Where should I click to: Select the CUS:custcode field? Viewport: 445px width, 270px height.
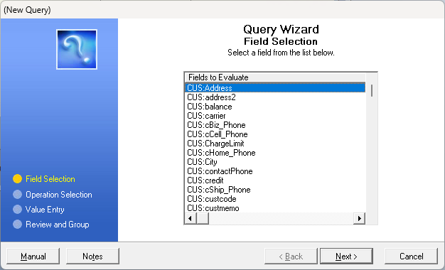[275, 198]
